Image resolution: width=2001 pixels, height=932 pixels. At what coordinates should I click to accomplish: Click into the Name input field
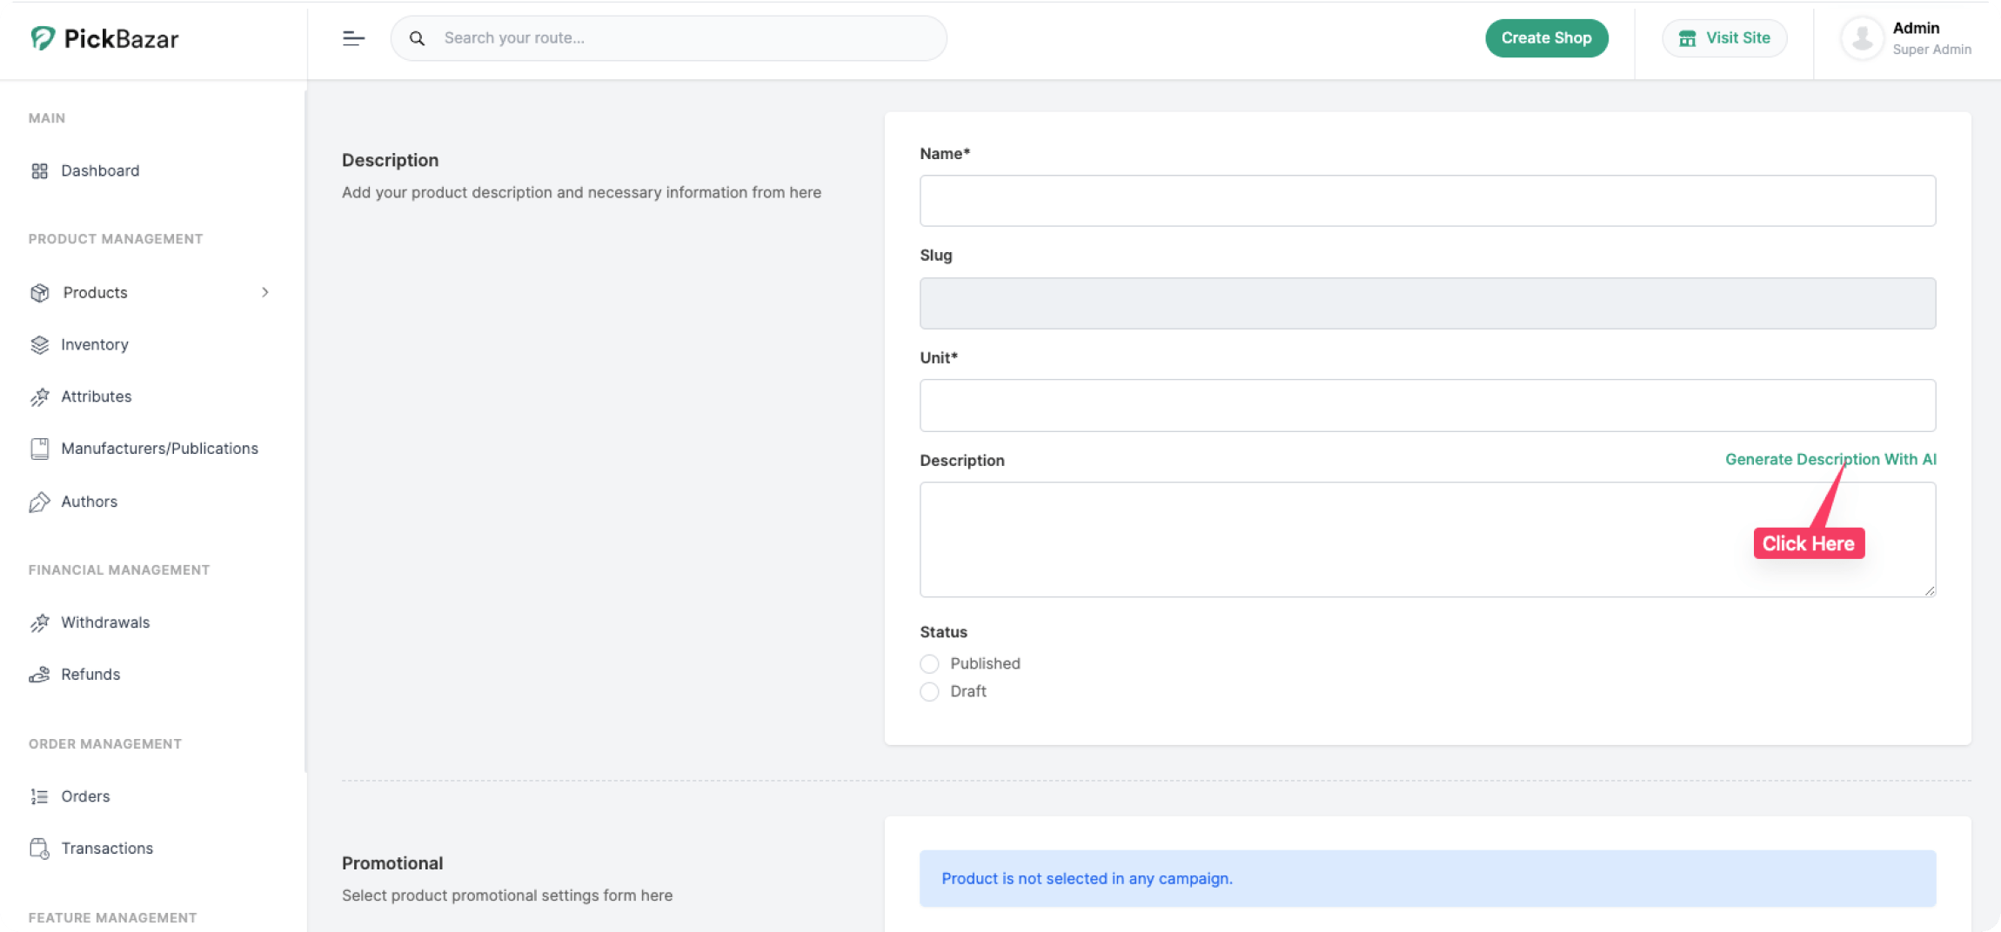(x=1428, y=201)
